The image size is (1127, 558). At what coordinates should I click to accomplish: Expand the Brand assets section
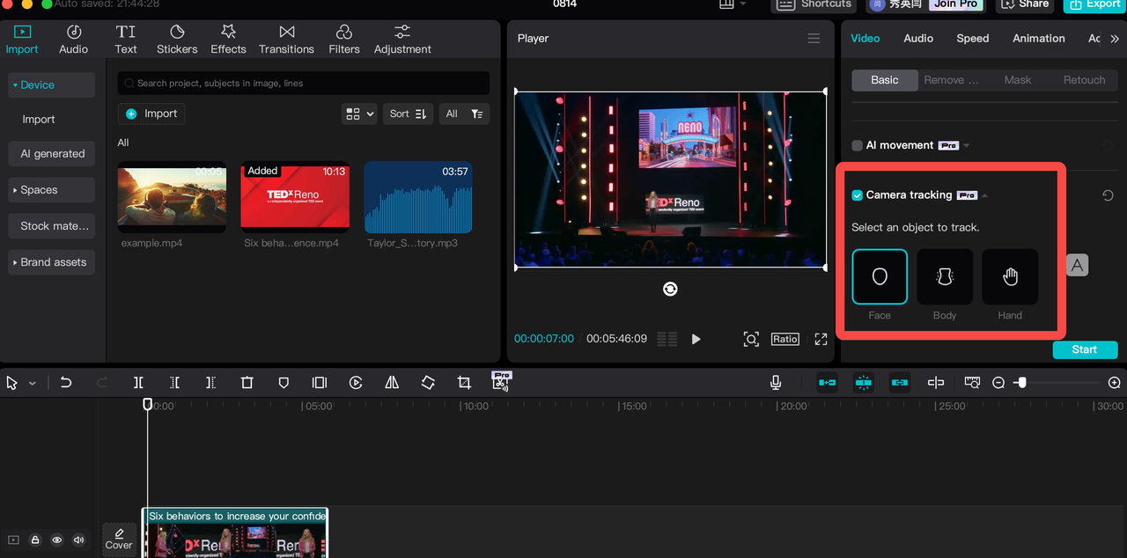[51, 262]
